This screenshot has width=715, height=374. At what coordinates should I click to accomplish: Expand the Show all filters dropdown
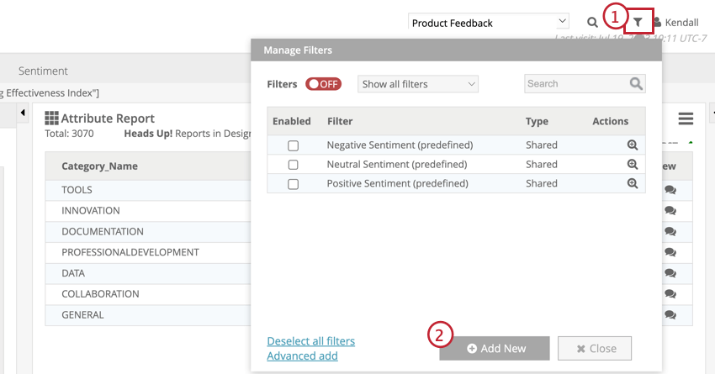click(418, 84)
